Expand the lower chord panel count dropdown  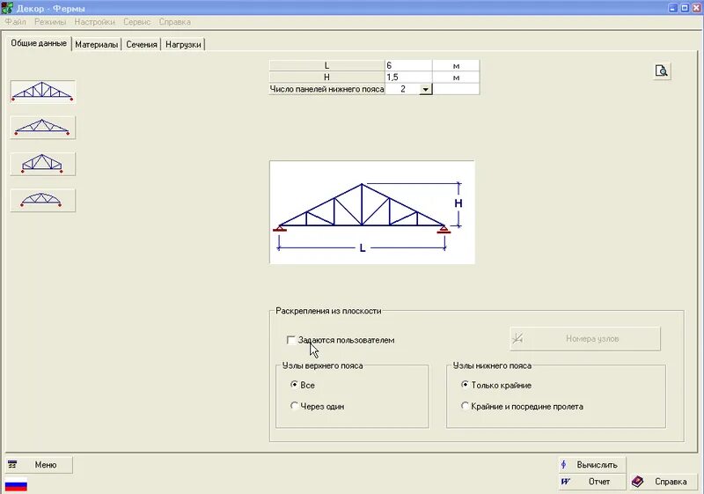(x=426, y=89)
